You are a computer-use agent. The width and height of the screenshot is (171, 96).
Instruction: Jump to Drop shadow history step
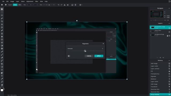[160, 94]
